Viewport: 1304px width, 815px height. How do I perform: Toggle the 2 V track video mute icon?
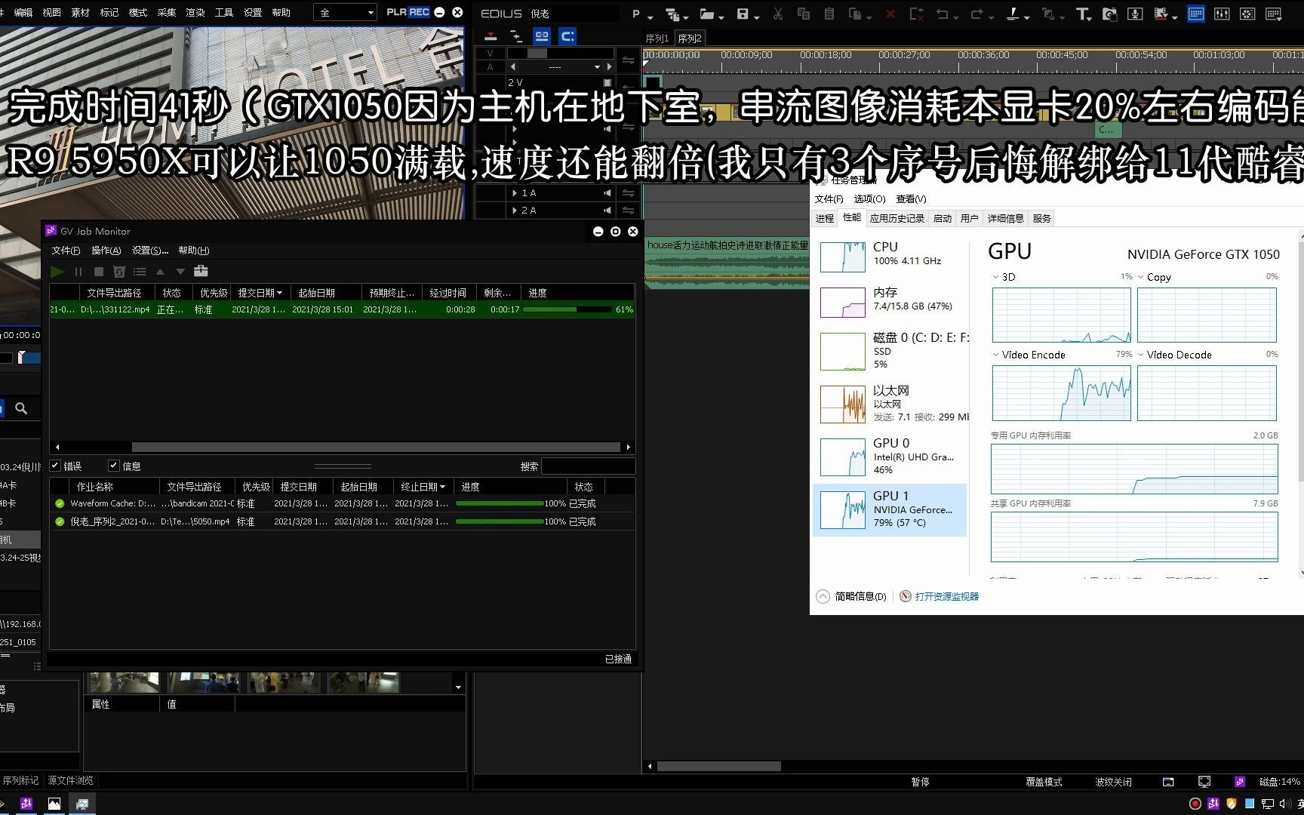point(607,83)
